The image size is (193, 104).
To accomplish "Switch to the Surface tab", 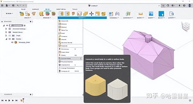I will pyautogui.click(x=35, y=9).
